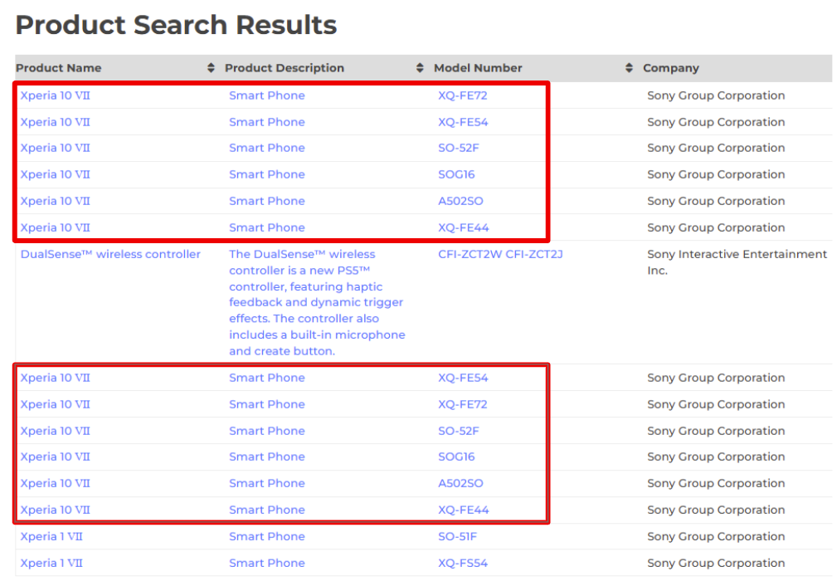Click the Product Search Results heading
Viewport: 837px width, 586px height.
coord(176,25)
